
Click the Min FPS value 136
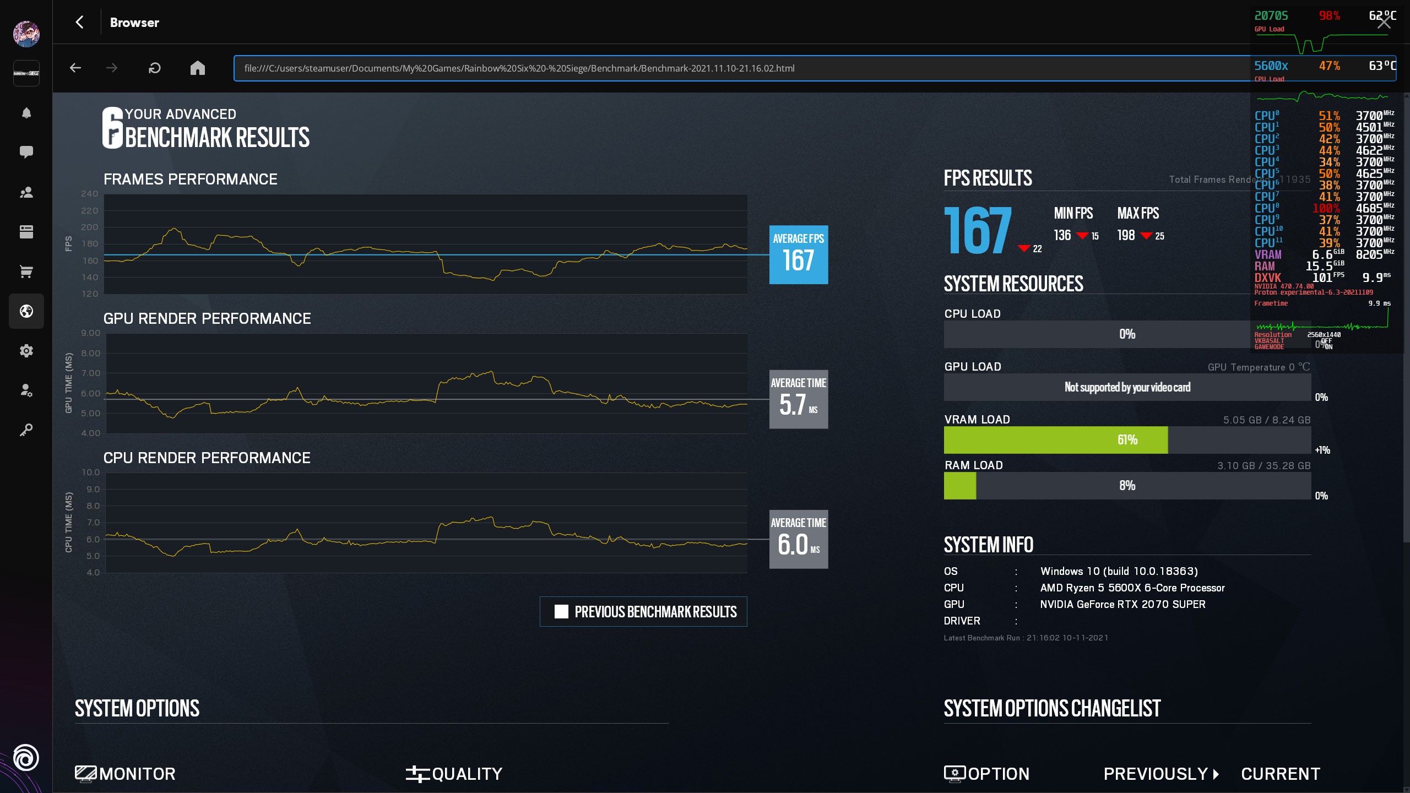click(x=1062, y=235)
